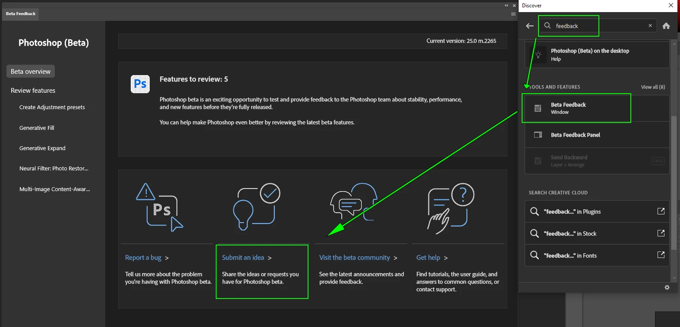Open Neural Filter: Photo Restoration item
The width and height of the screenshot is (680, 327).
click(x=54, y=169)
